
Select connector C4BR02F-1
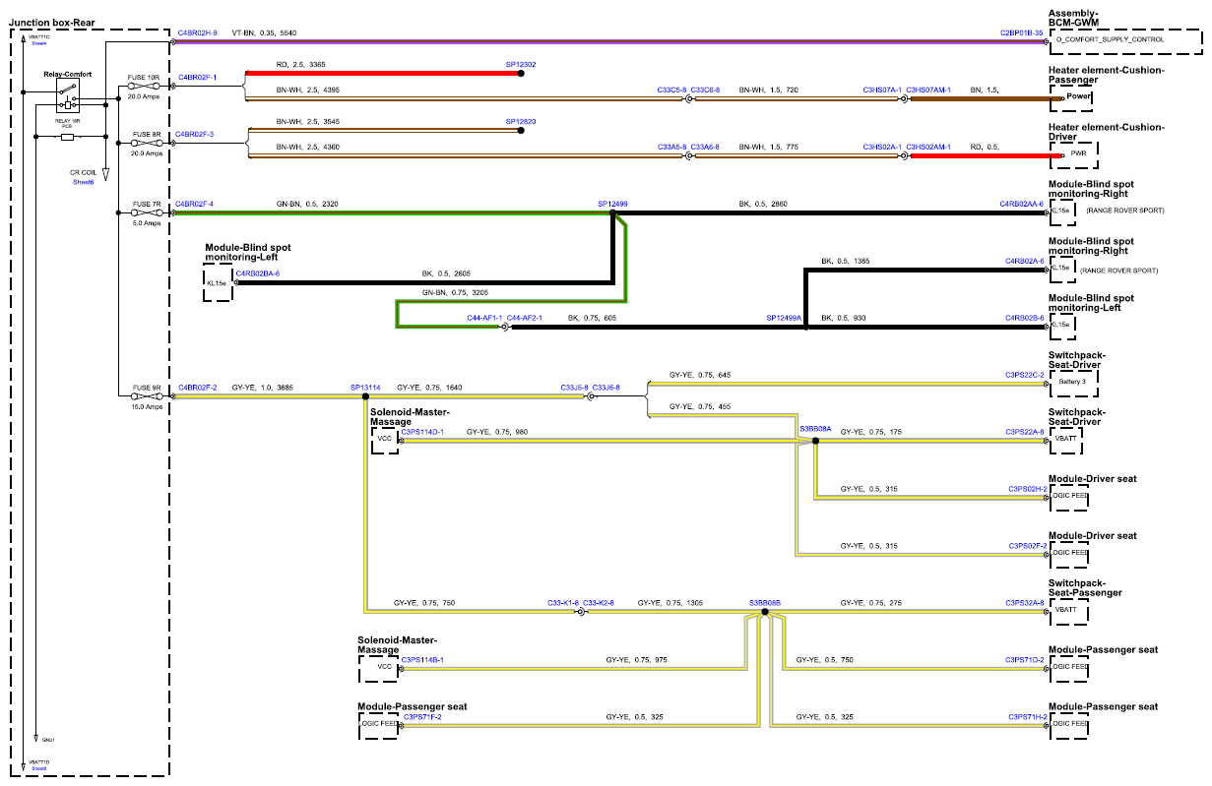[197, 76]
